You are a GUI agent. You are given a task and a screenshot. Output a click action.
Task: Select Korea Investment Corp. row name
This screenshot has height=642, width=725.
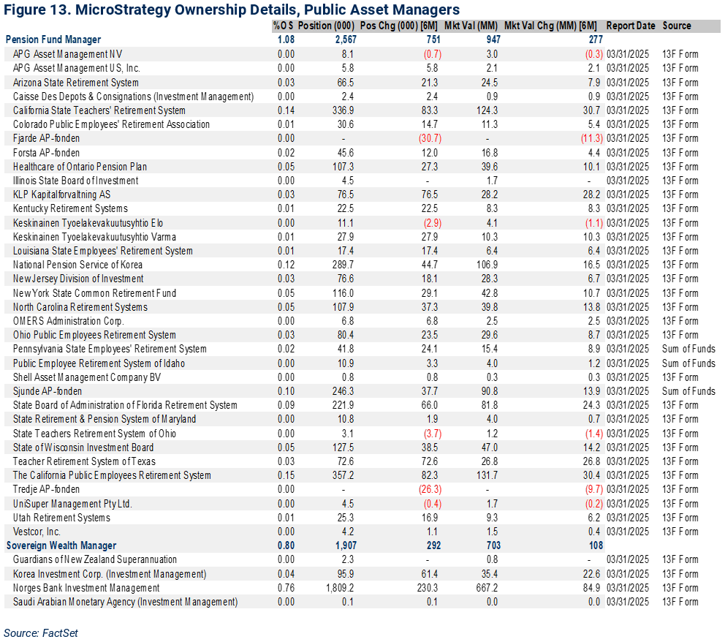(110, 574)
